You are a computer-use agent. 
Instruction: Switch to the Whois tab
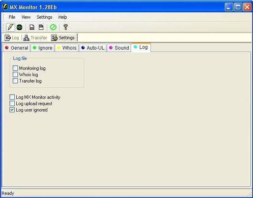(67, 48)
